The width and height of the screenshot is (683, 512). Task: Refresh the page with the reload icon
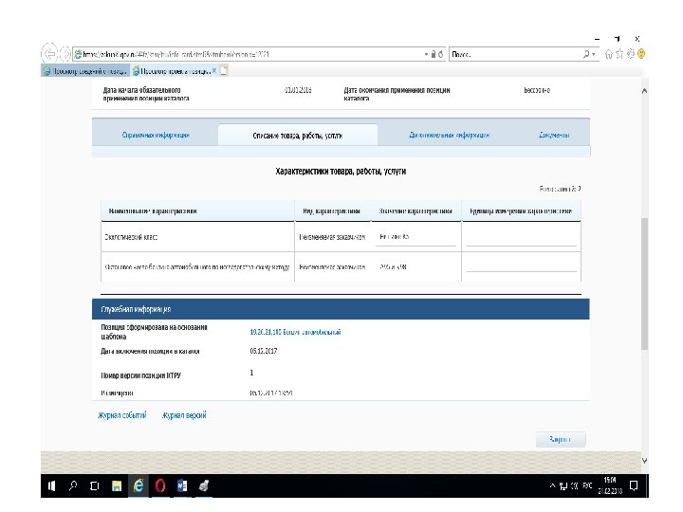[x=441, y=54]
